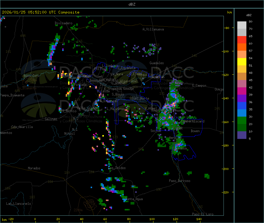Click the Morados map label
The width and height of the screenshot is (264, 223).
(34, 168)
